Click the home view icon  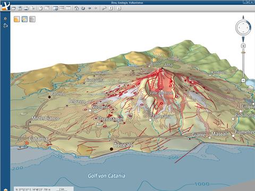76,8
